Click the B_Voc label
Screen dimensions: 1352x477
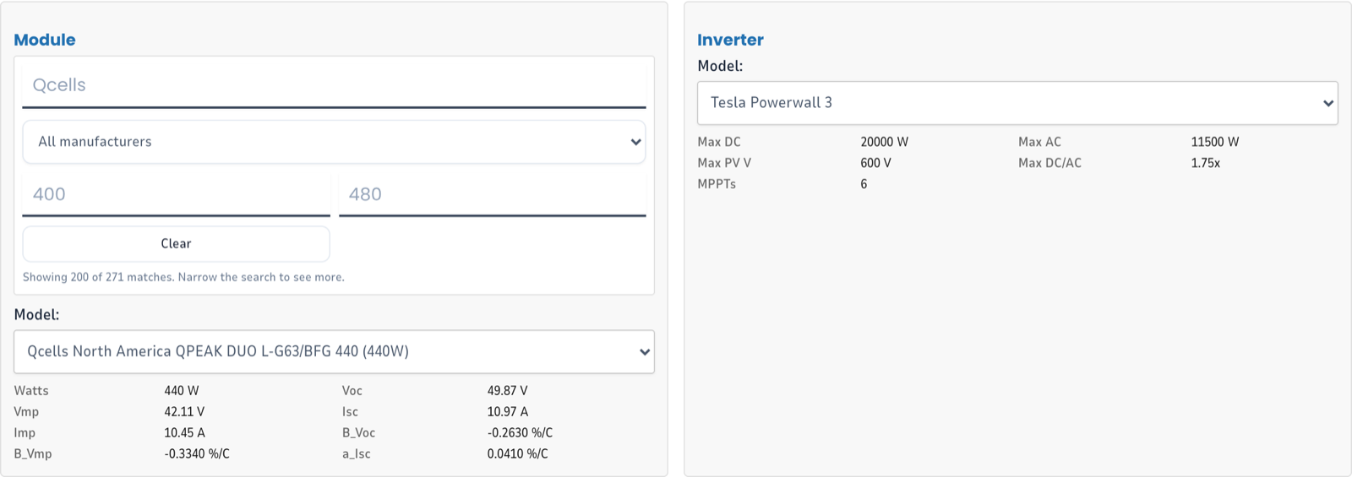coord(358,433)
